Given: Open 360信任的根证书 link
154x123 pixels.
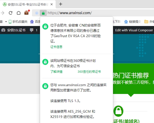Looking at the screenshot, I should click(x=89, y=71).
